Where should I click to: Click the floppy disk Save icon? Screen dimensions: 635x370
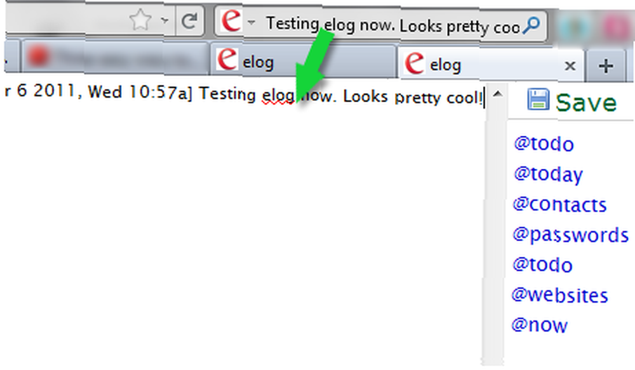[x=538, y=99]
